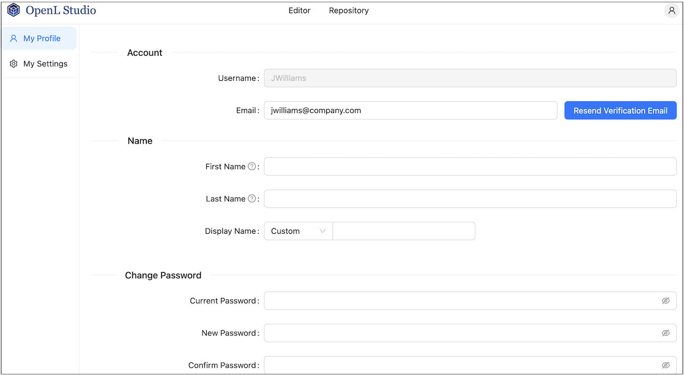Show the Current Password with eye icon
The height and width of the screenshot is (375, 684).
pyautogui.click(x=666, y=300)
